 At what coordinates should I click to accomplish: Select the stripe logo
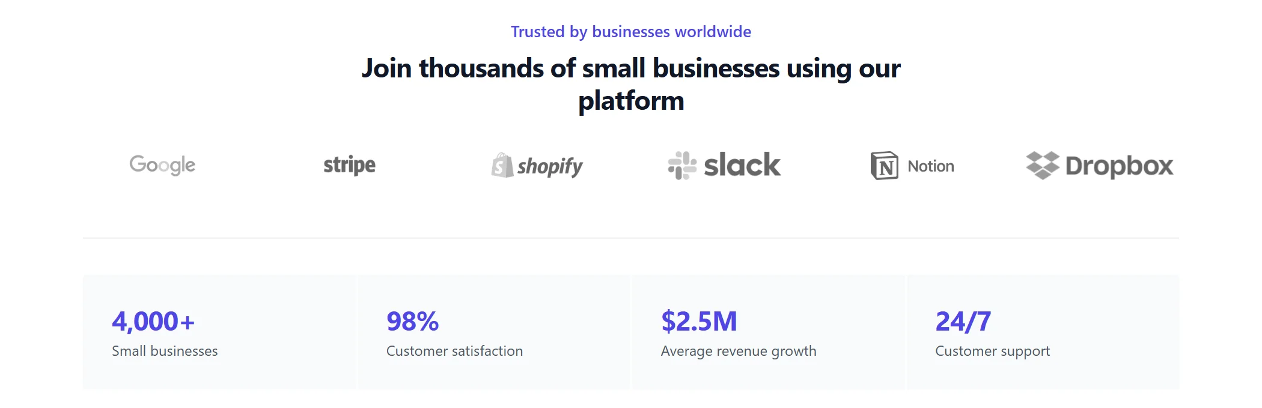(349, 165)
